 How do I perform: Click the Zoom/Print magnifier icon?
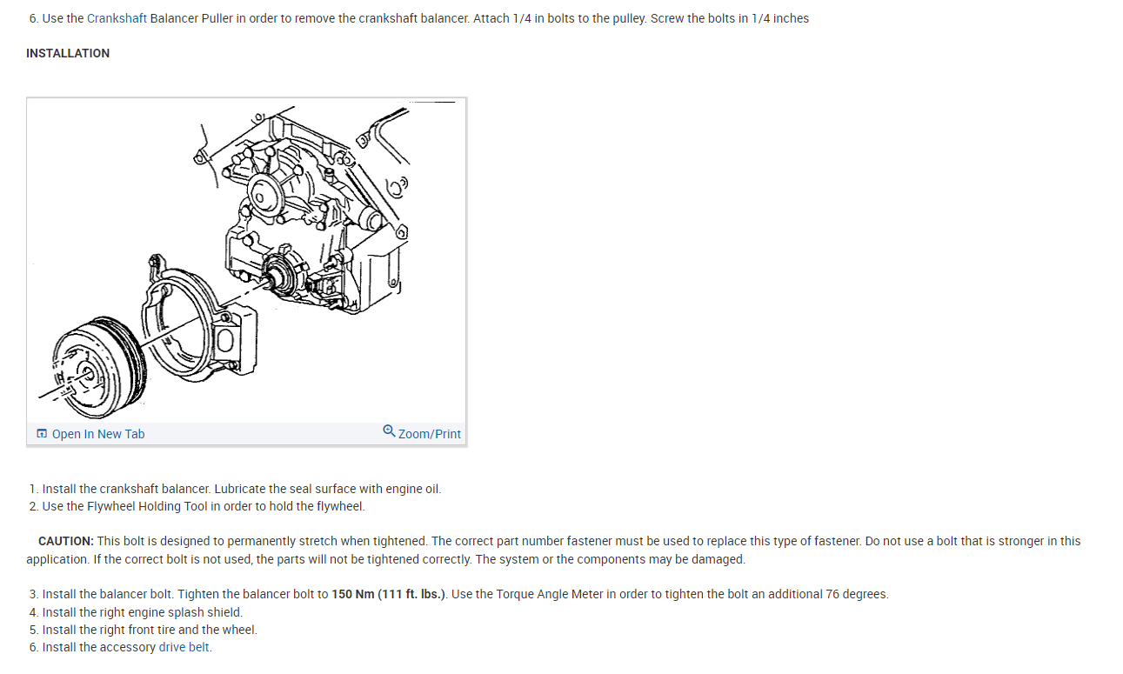(389, 431)
